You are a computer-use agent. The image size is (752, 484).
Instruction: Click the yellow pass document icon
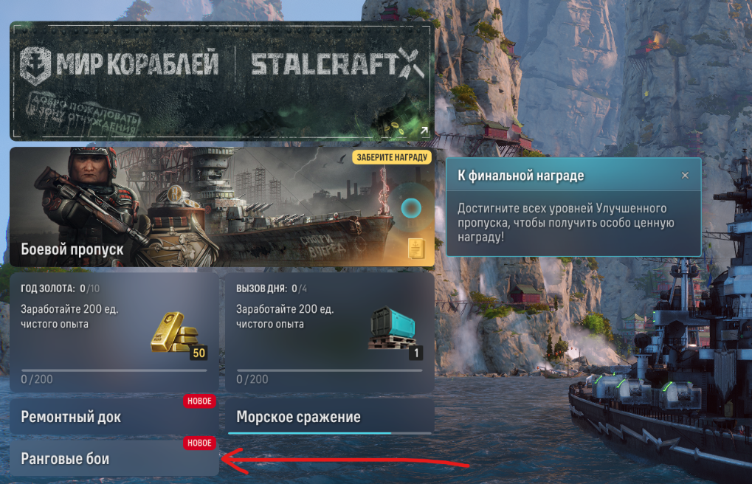coord(415,249)
